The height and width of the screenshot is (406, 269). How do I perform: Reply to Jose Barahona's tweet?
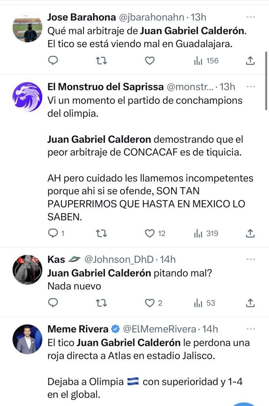[x=53, y=61]
